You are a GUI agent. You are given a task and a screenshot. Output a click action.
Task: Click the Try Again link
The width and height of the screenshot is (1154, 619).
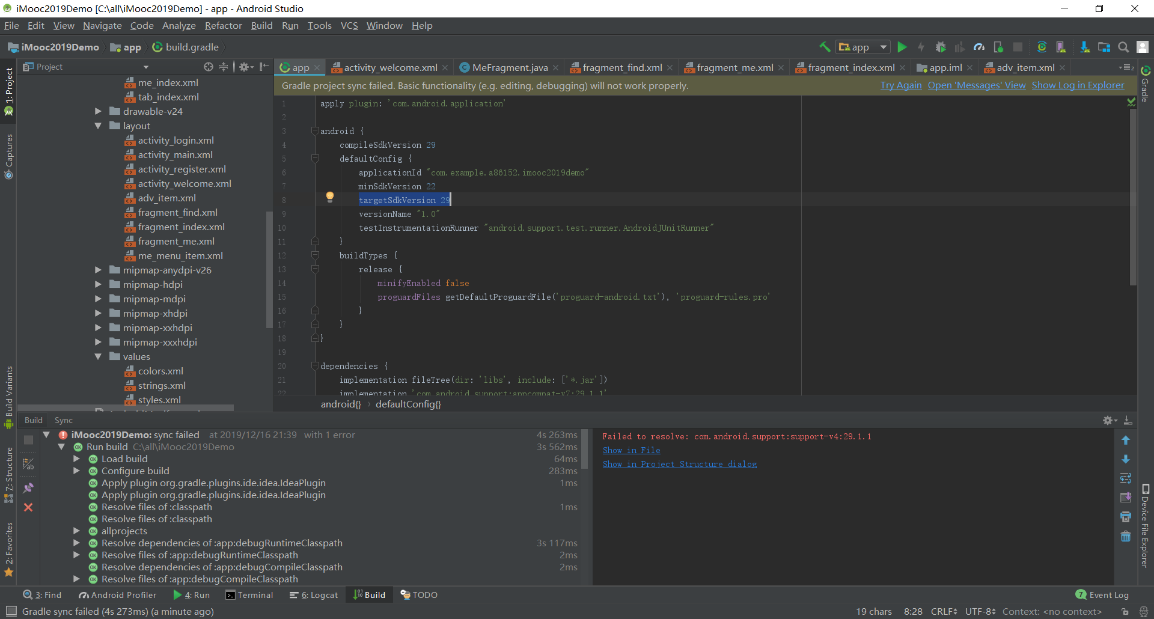[901, 85]
